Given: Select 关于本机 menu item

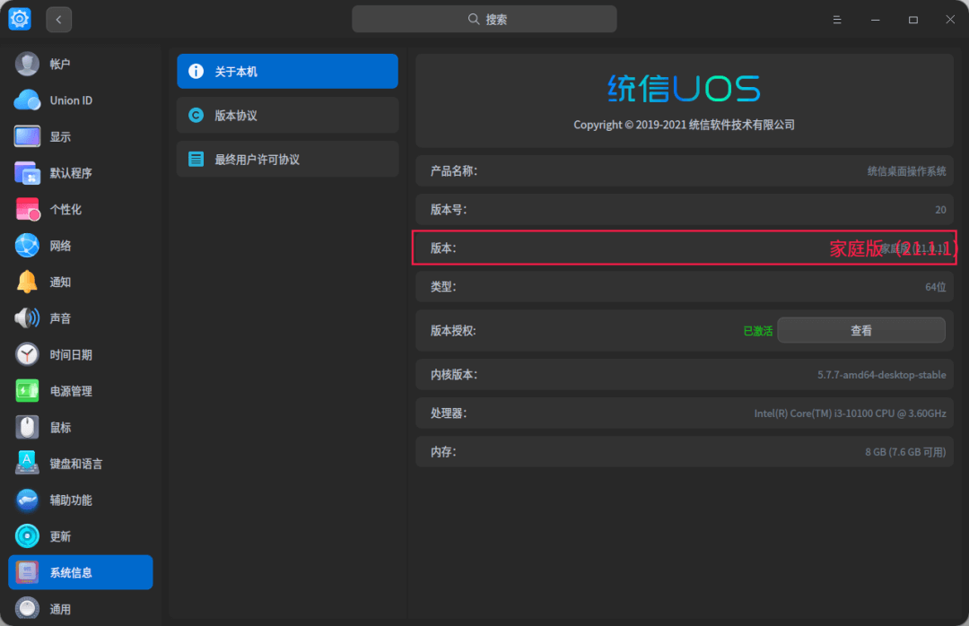Looking at the screenshot, I should [x=287, y=71].
